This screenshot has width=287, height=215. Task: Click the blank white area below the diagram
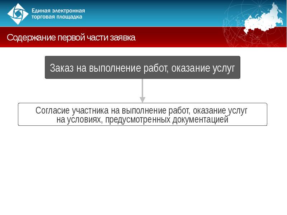click(x=143, y=168)
